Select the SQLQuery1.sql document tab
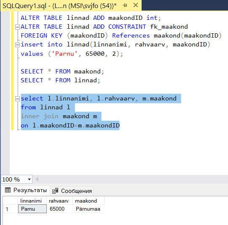Screen dimensions: 228x225 [59, 6]
